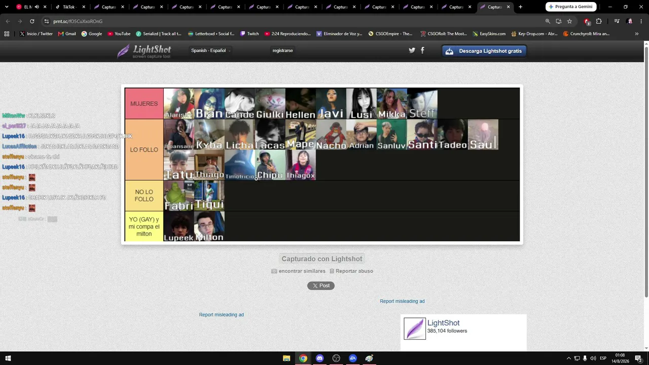649x365 pixels.
Task: Open the taskbar clock and date
Action: (x=620, y=358)
